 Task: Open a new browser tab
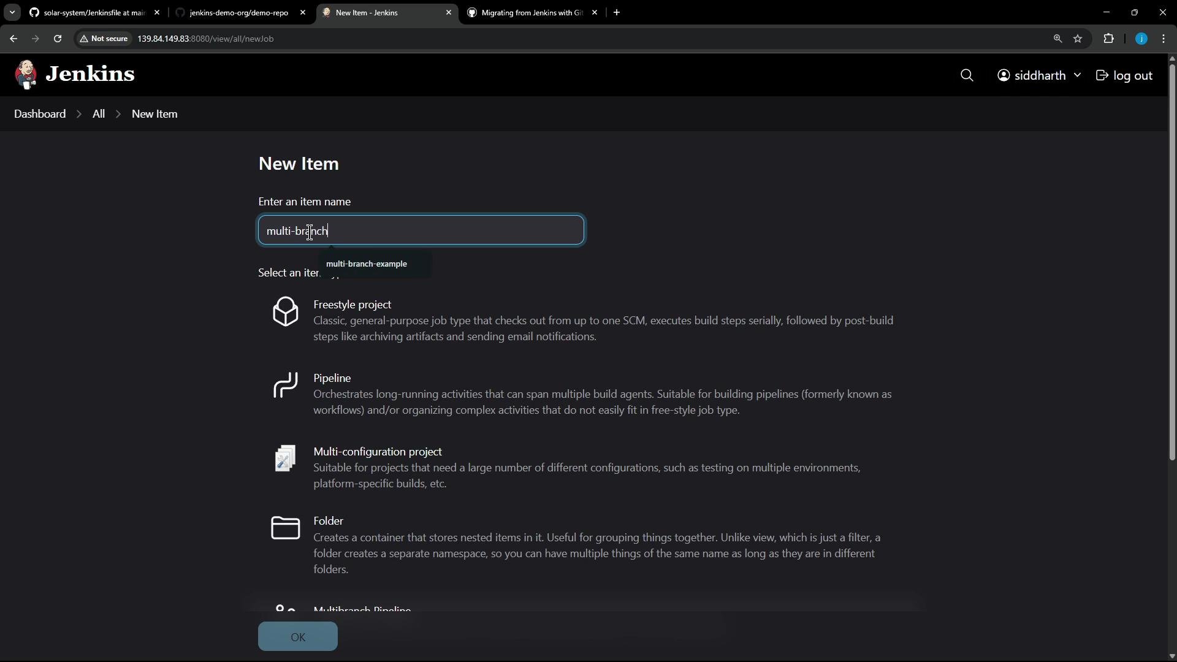[617, 12]
